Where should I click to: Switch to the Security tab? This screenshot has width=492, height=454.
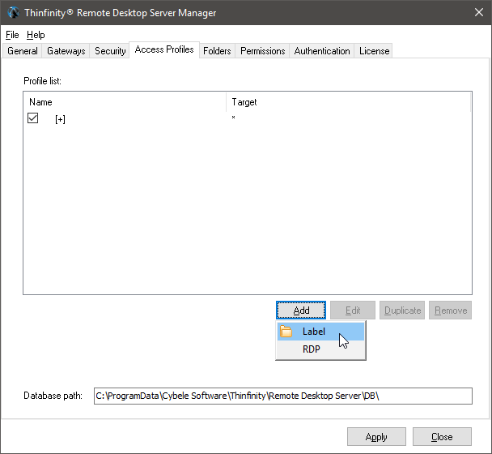click(x=110, y=51)
